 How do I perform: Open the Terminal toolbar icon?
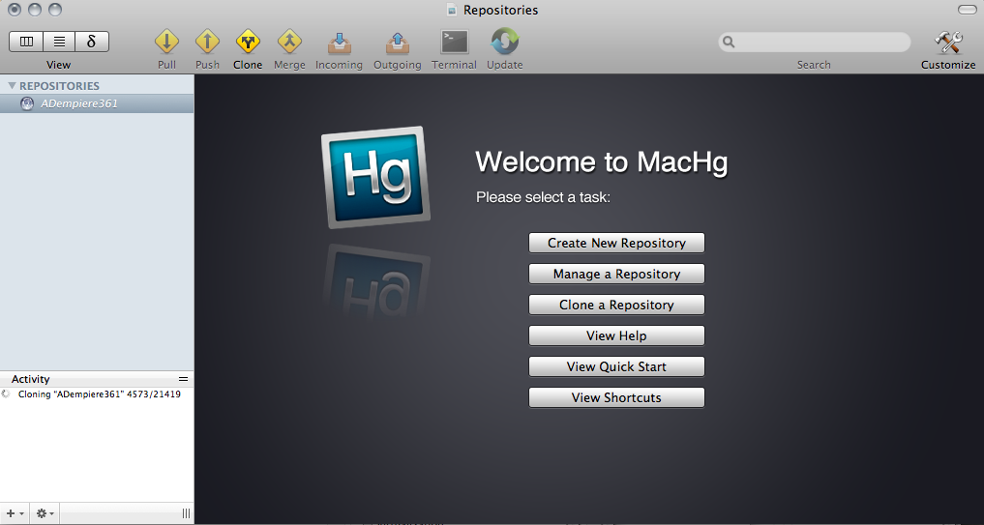(454, 42)
